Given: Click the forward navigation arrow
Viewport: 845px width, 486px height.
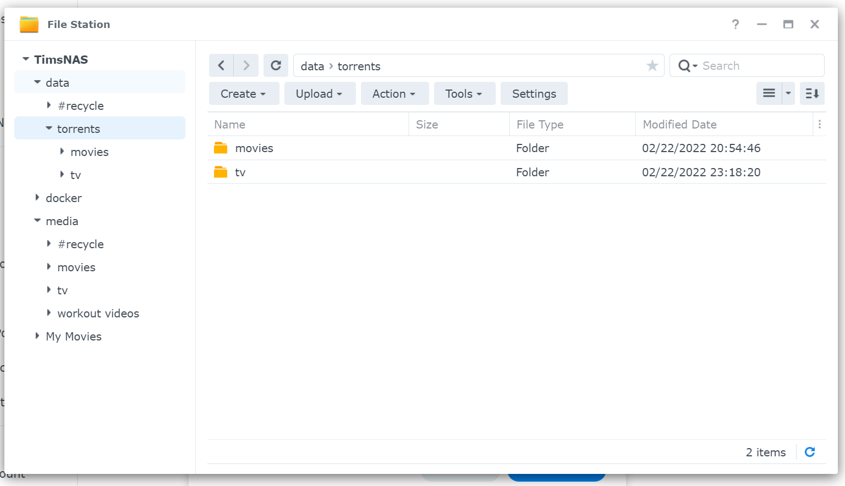Looking at the screenshot, I should coord(246,65).
